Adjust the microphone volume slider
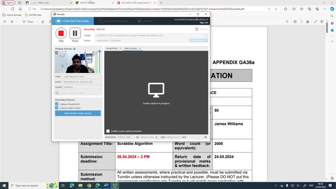This screenshot has height=189, width=336. (99, 61)
